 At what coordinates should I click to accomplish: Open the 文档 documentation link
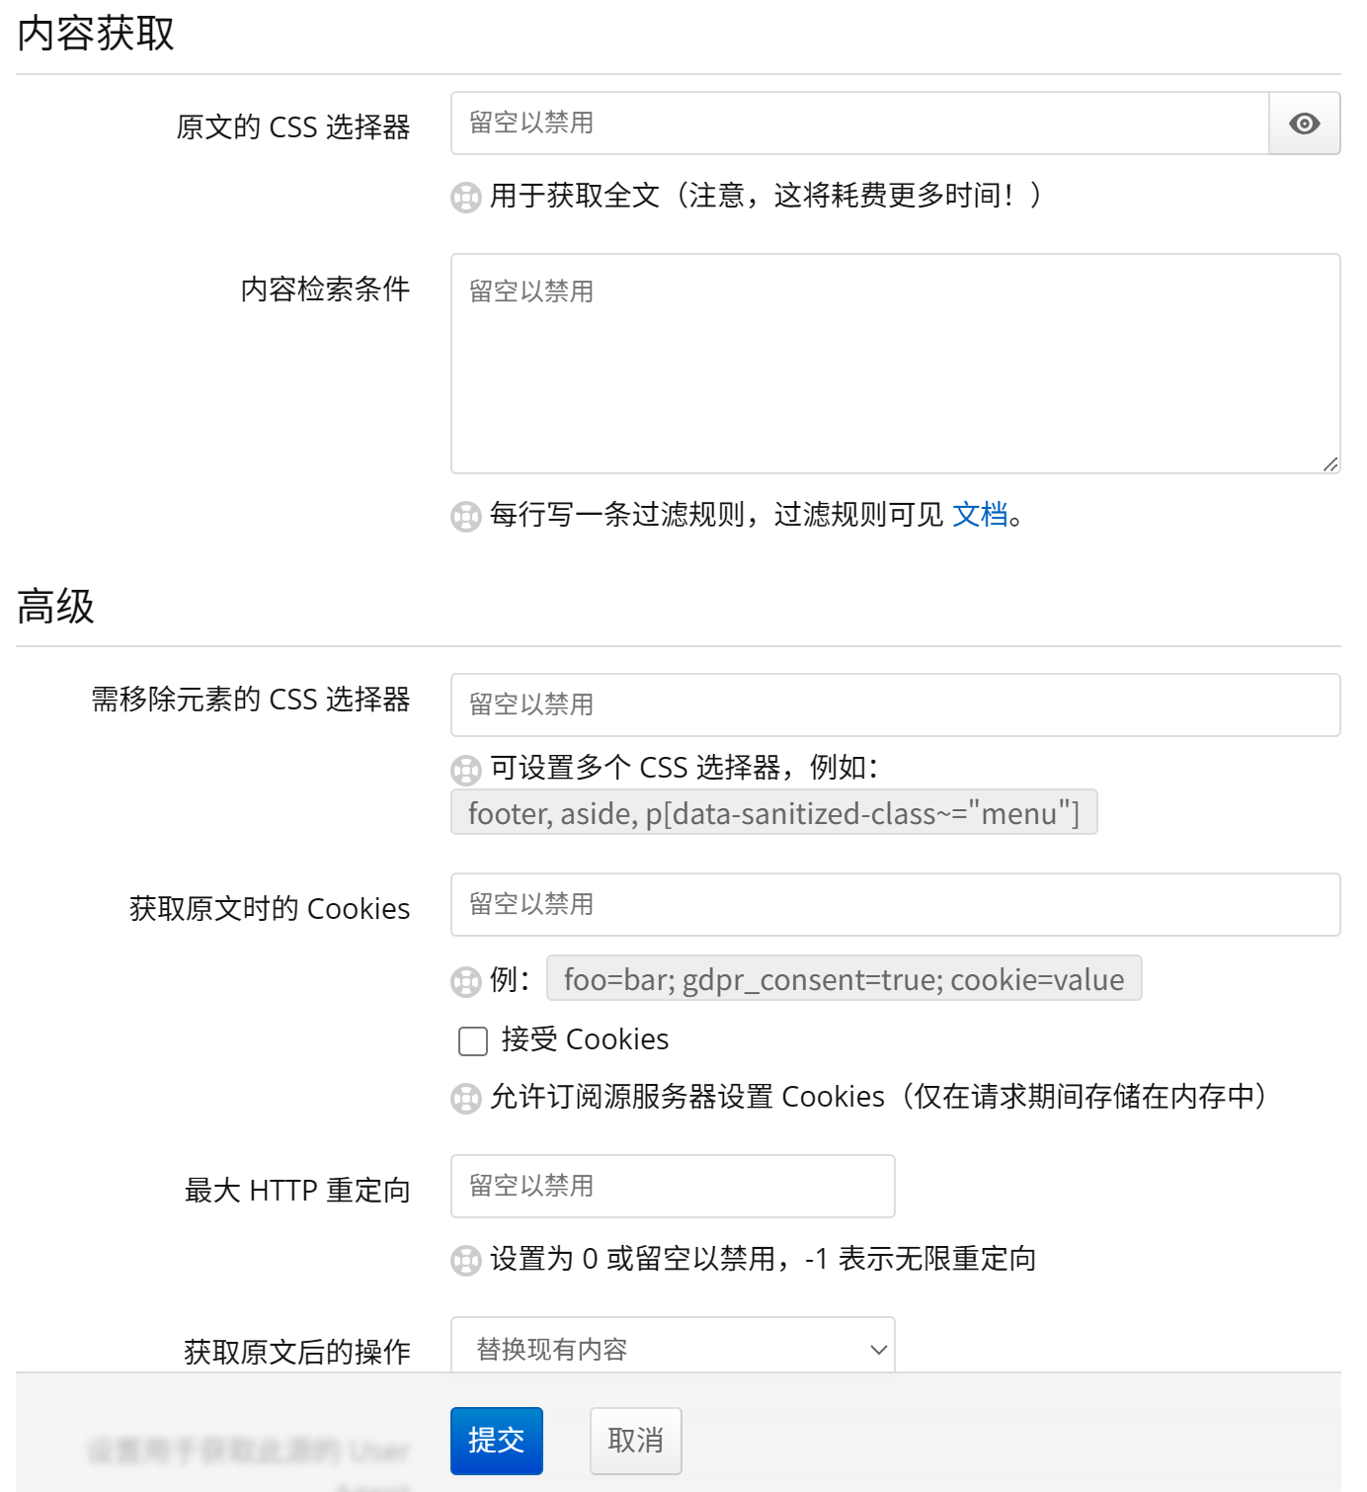pos(980,515)
